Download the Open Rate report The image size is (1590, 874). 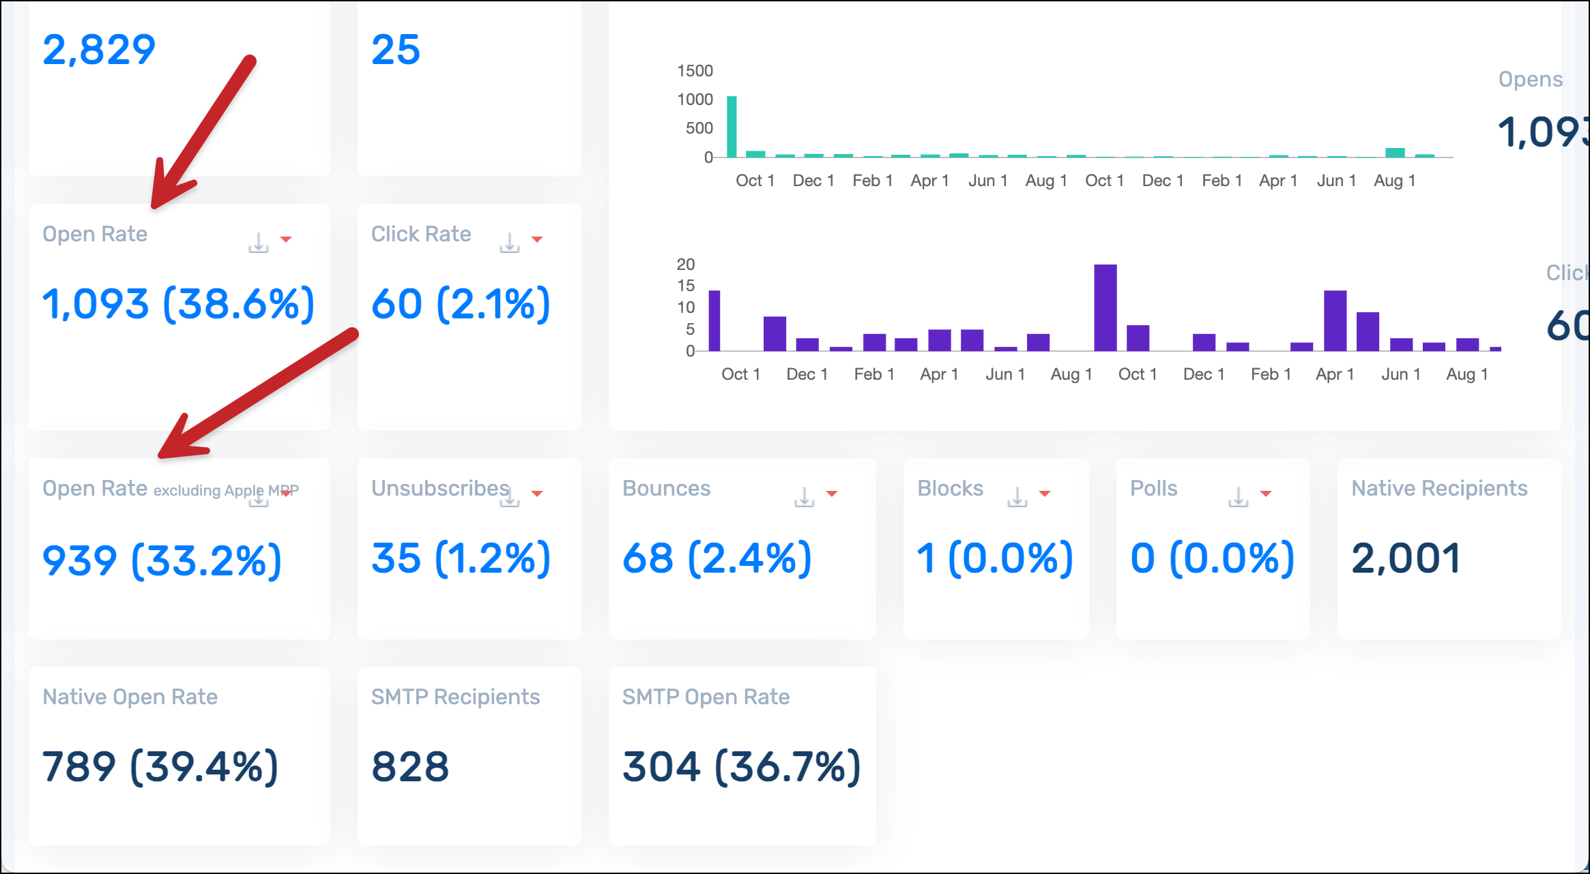(259, 243)
